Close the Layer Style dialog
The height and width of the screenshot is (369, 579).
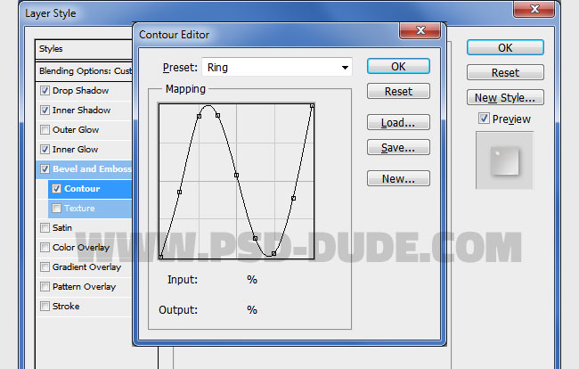(x=534, y=9)
